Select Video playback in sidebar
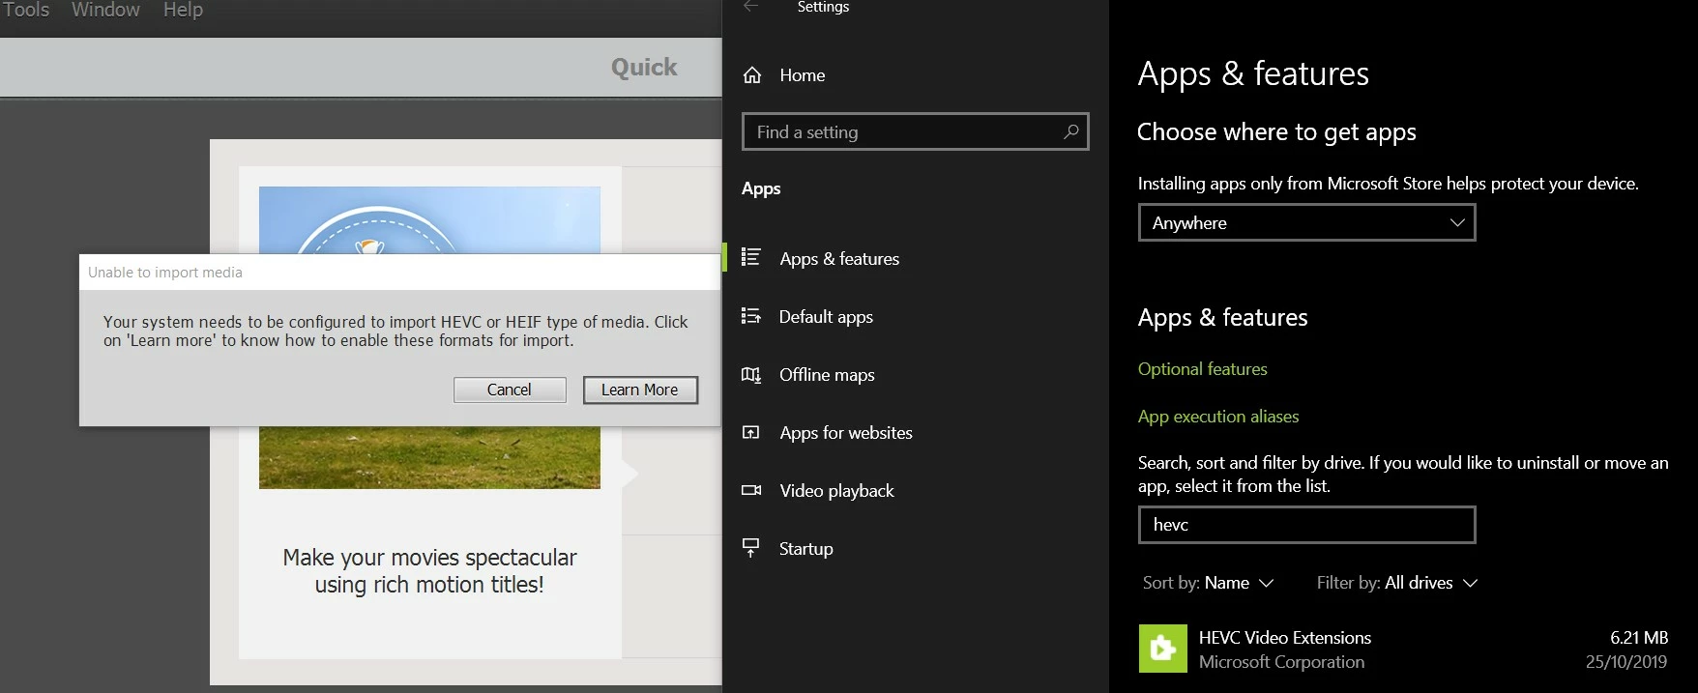This screenshot has height=693, width=1698. click(x=836, y=491)
